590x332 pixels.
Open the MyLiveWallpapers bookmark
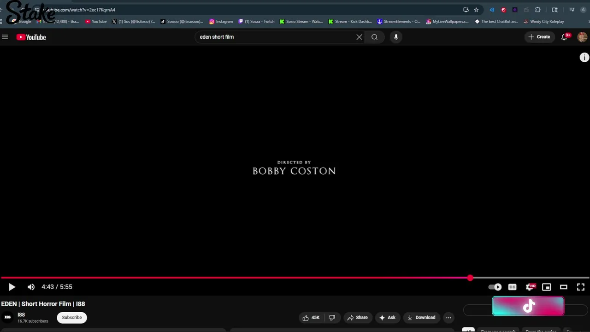pyautogui.click(x=448, y=21)
